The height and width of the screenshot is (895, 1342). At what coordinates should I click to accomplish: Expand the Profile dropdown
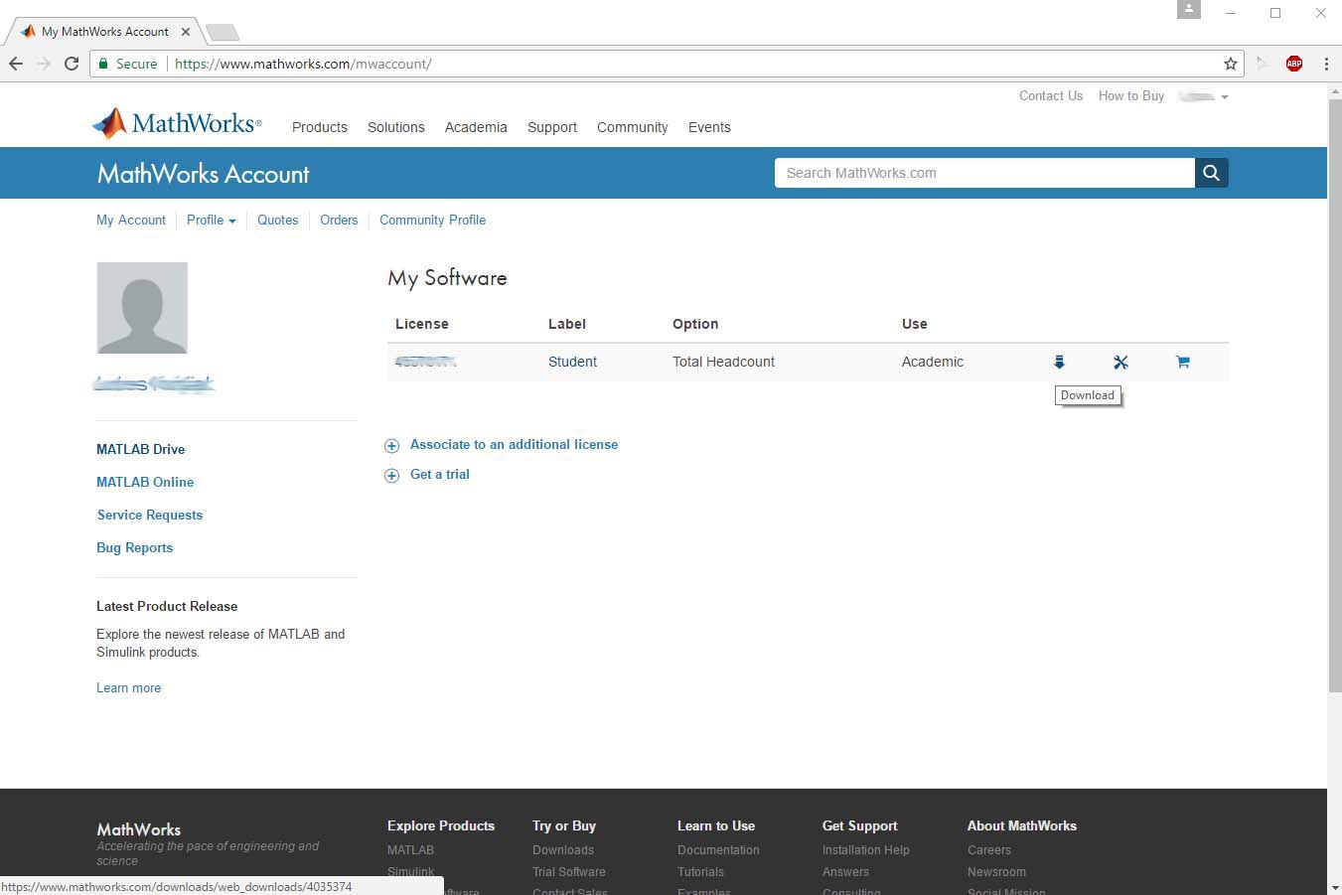(212, 221)
